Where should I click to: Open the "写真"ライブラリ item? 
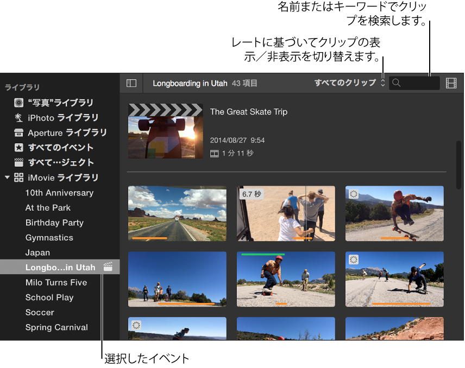click(x=60, y=103)
